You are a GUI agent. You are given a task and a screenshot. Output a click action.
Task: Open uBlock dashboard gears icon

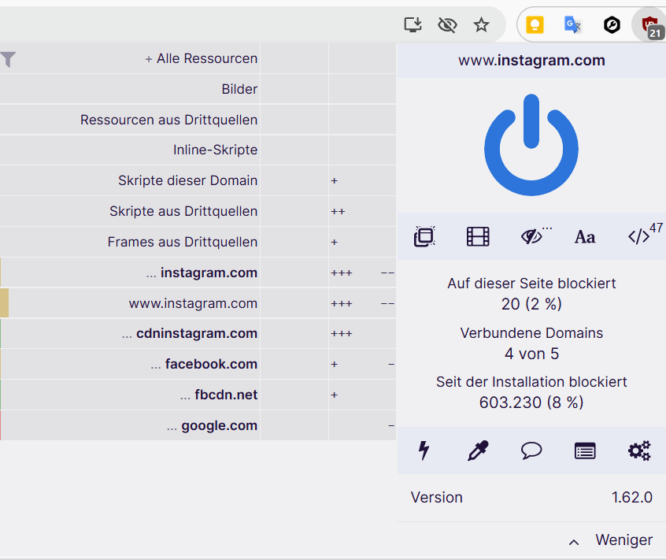click(x=639, y=451)
